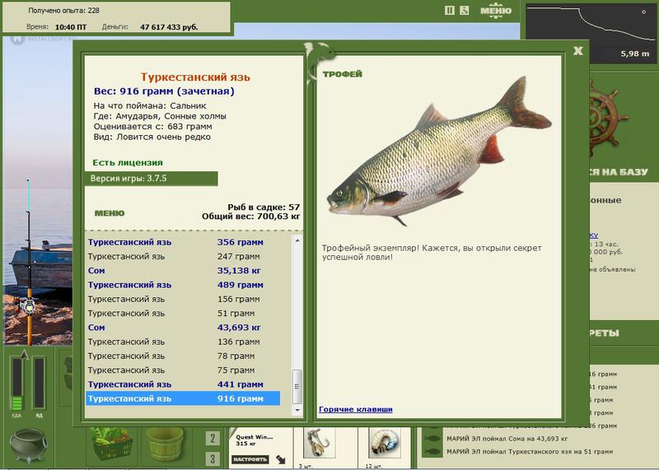Click the ТРОФЕЙ heading
The width and height of the screenshot is (659, 470).
(343, 74)
